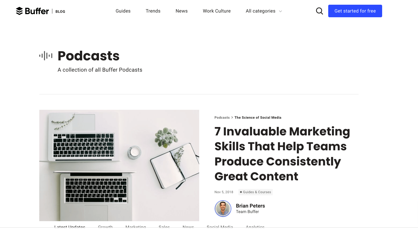
Task: Open Brian Peters author name link
Action: 250,206
